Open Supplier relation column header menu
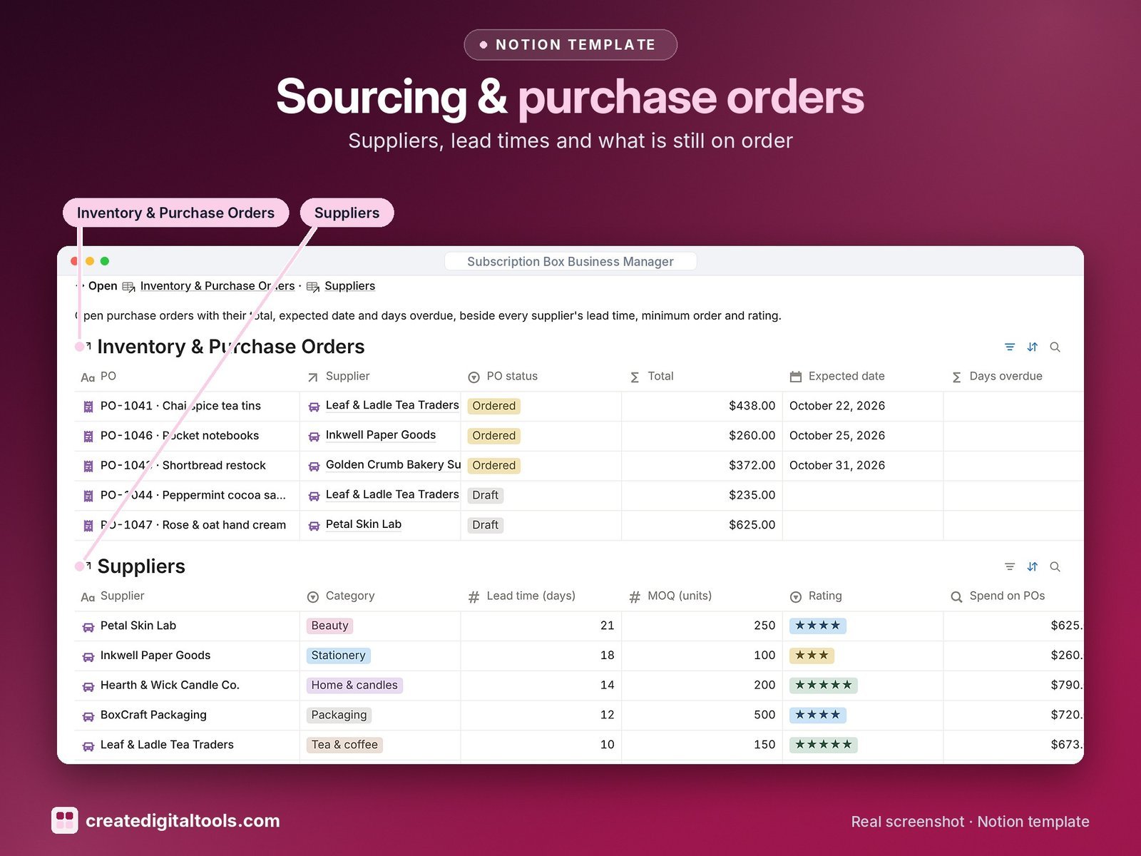Image resolution: width=1141 pixels, height=856 pixels. coord(339,377)
